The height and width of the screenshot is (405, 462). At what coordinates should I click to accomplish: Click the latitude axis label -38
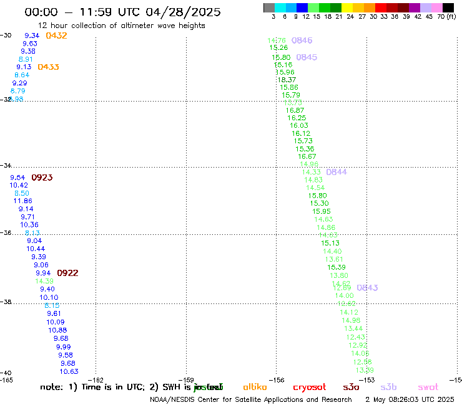[x=6, y=302]
